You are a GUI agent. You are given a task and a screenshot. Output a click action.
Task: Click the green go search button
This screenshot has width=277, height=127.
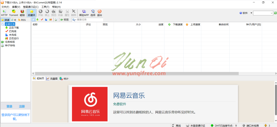pyautogui.click(x=275, y=13)
